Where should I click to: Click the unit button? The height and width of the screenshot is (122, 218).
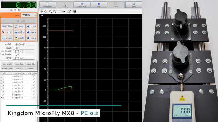[x=19, y=32]
